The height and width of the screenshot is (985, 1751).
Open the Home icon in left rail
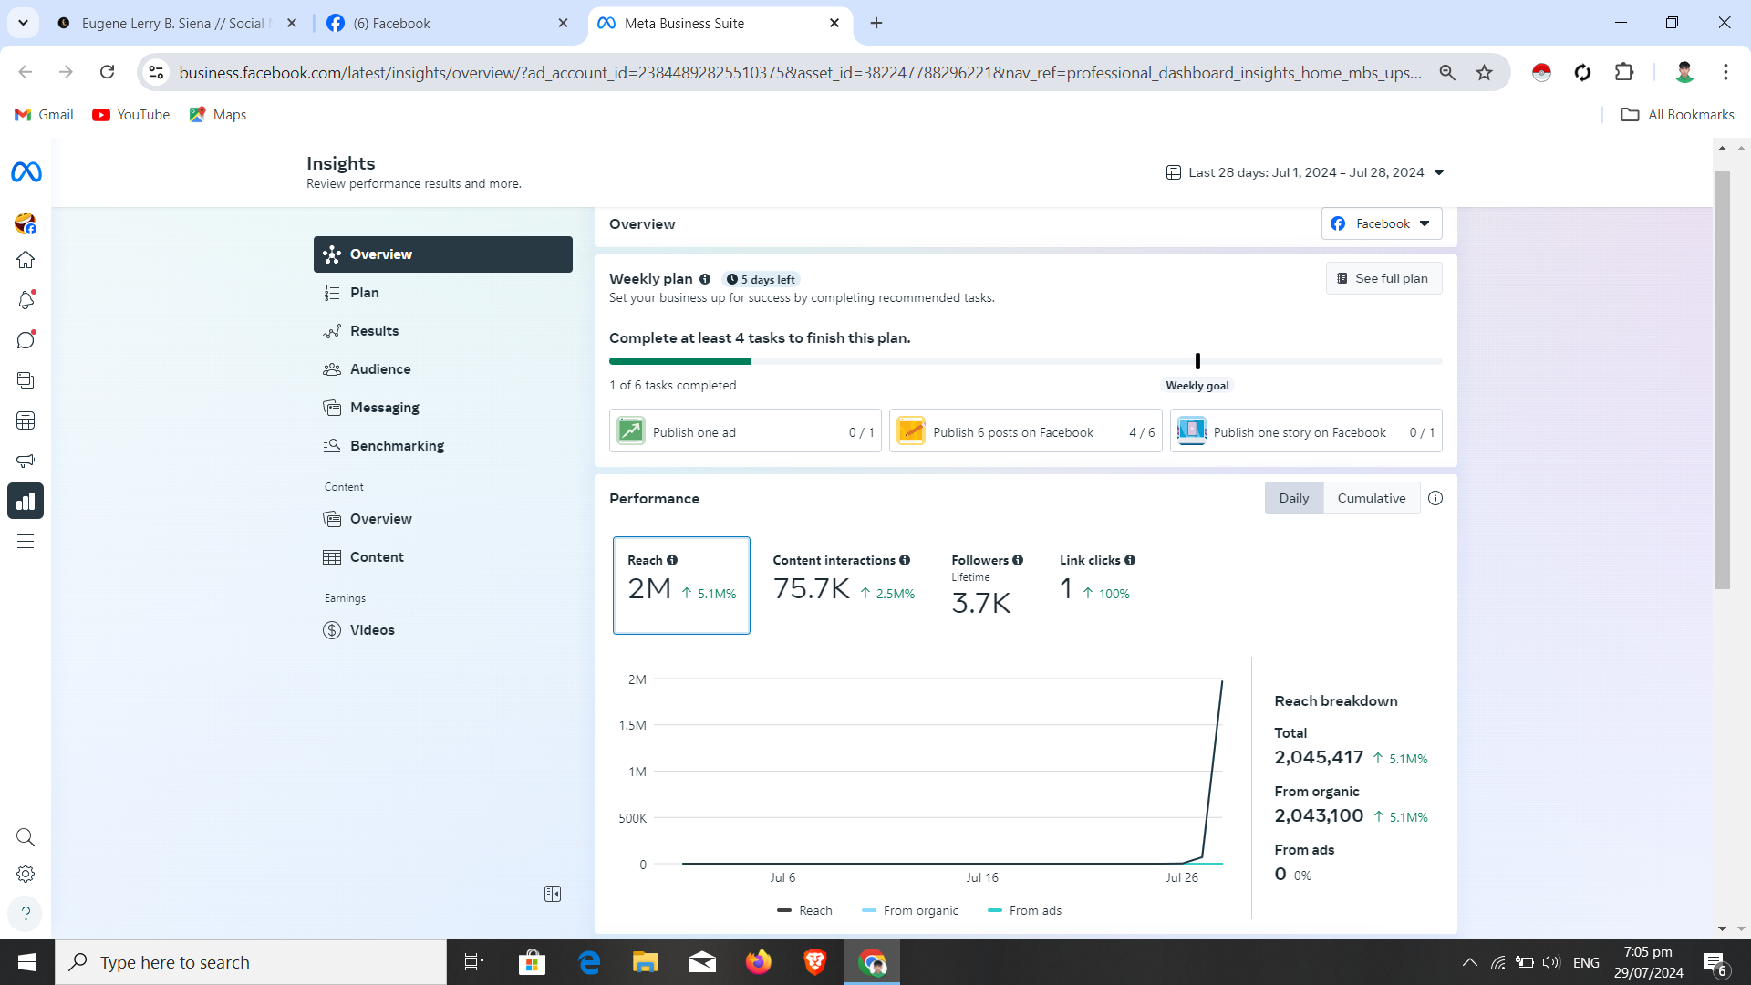click(26, 260)
